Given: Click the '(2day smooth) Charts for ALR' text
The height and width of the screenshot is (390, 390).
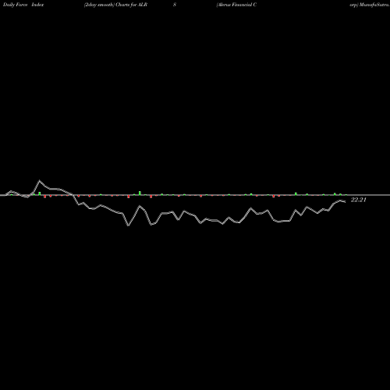Looking at the screenshot, I should (x=115, y=5).
